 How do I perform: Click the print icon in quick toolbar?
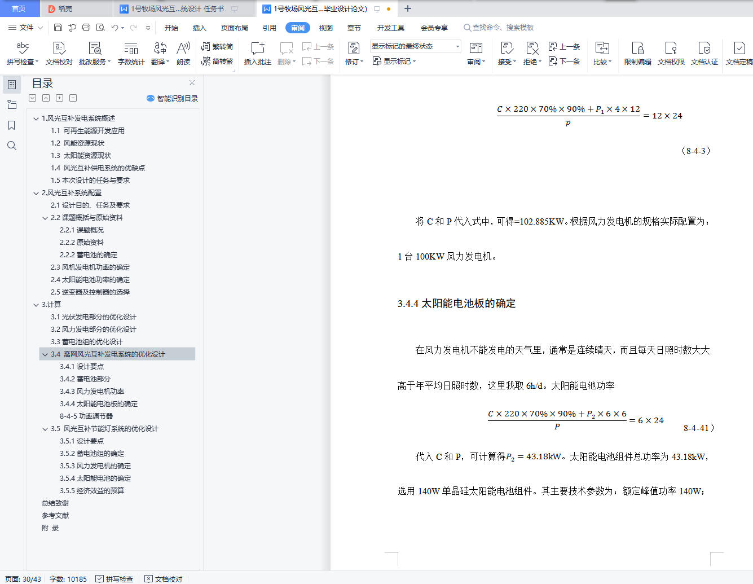[x=86, y=28]
